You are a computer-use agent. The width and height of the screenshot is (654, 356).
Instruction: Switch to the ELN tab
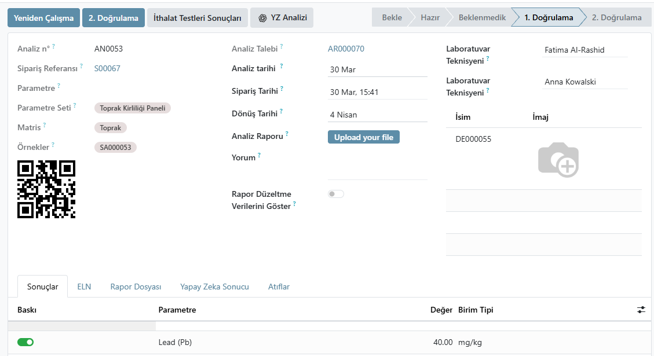click(84, 287)
